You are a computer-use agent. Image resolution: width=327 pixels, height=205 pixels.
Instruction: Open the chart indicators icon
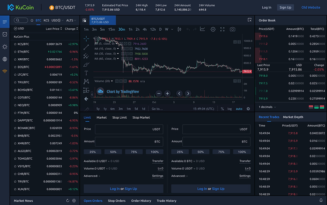point(202,29)
